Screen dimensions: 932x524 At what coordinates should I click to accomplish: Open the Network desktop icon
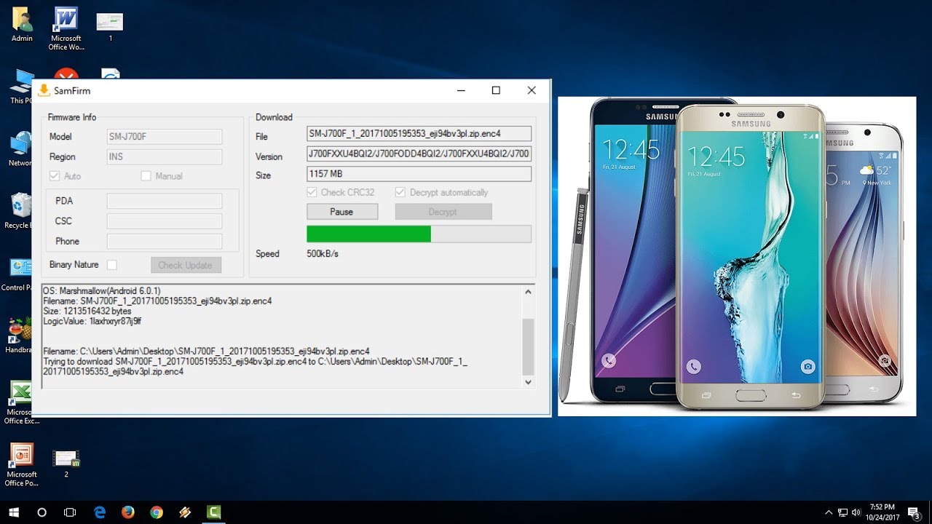(20, 149)
